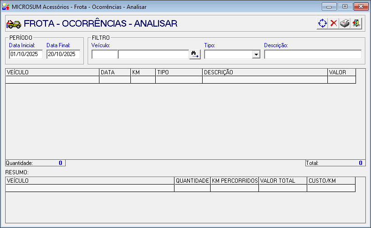Screen dimensions: 371x228
Task: Click the QUANTIDADE column header in Resumo
Action: pyautogui.click(x=192, y=181)
